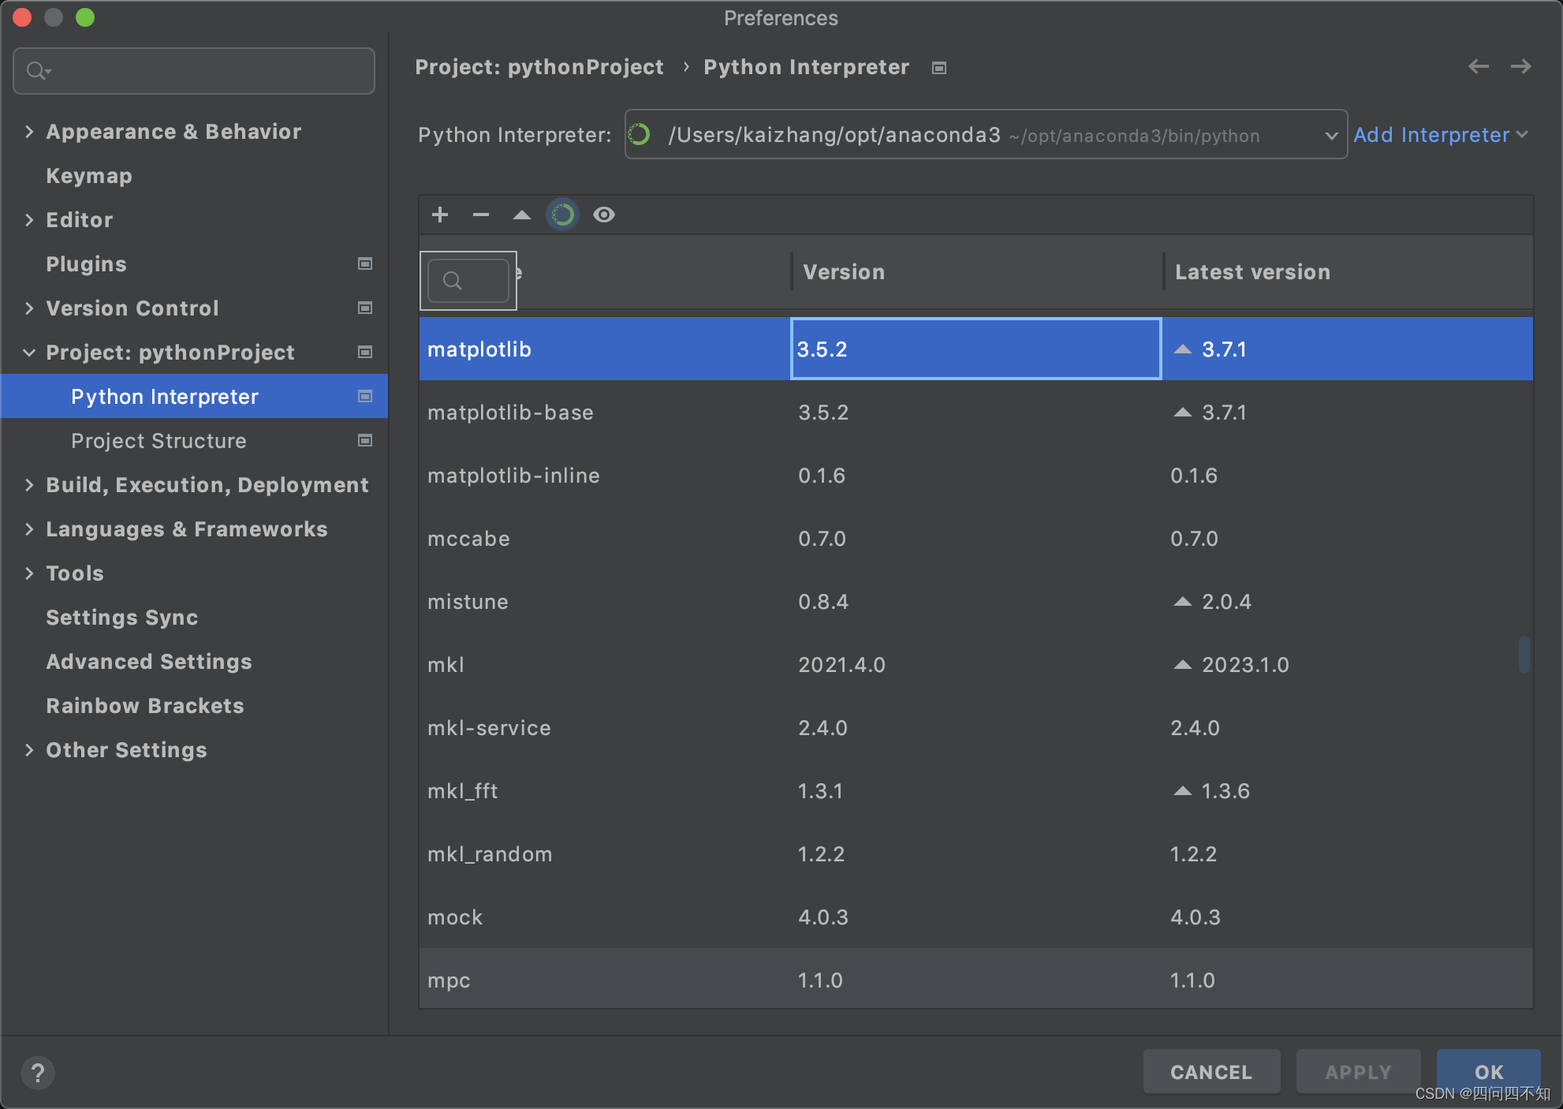Expand the Version Control section

click(x=29, y=308)
